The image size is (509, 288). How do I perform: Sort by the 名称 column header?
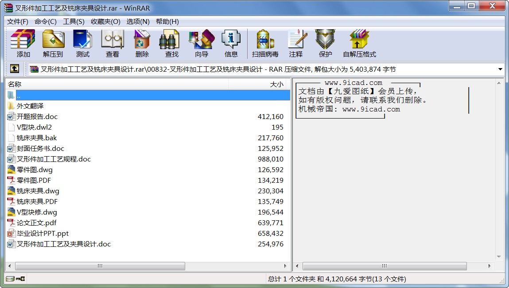point(117,84)
